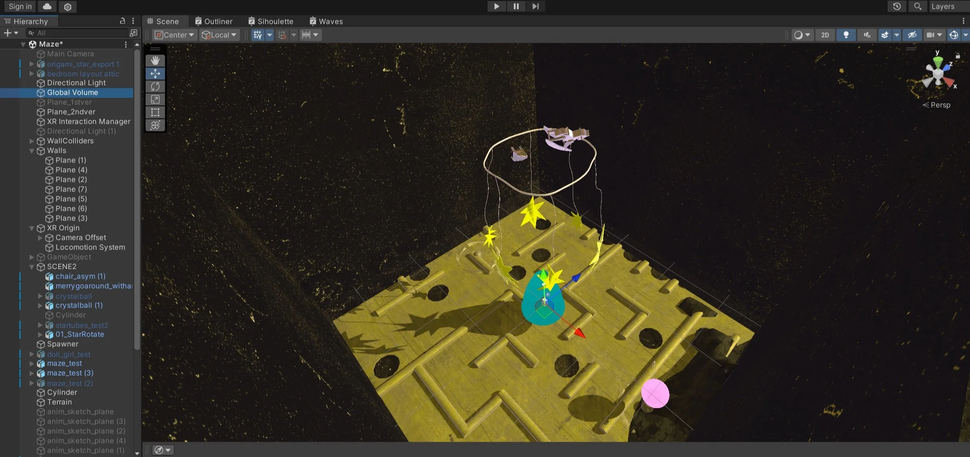Viewport: 970px width, 457px height.
Task: Open the Center pivot dropdown
Action: (x=174, y=35)
